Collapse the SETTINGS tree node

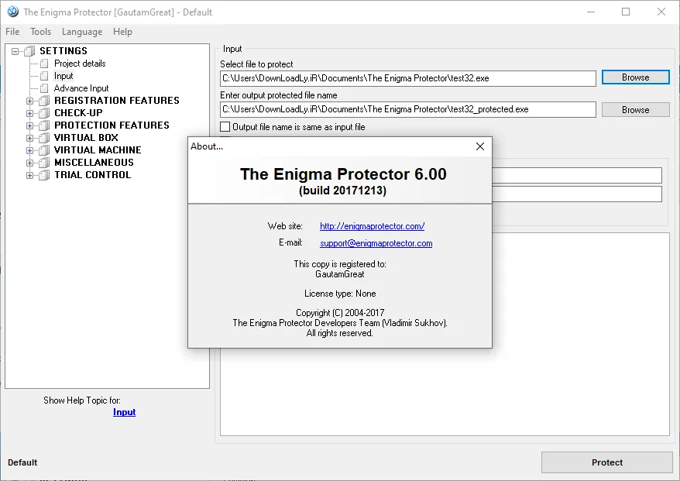pos(15,51)
